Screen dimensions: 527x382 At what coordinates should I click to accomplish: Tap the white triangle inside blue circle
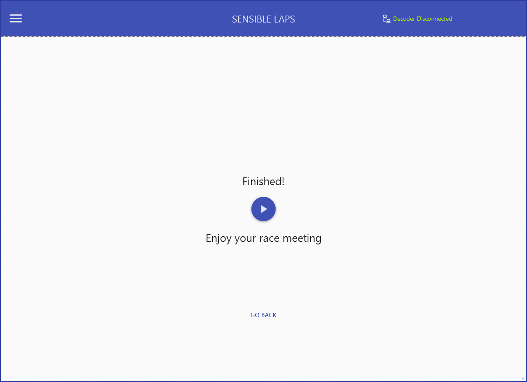tap(264, 209)
